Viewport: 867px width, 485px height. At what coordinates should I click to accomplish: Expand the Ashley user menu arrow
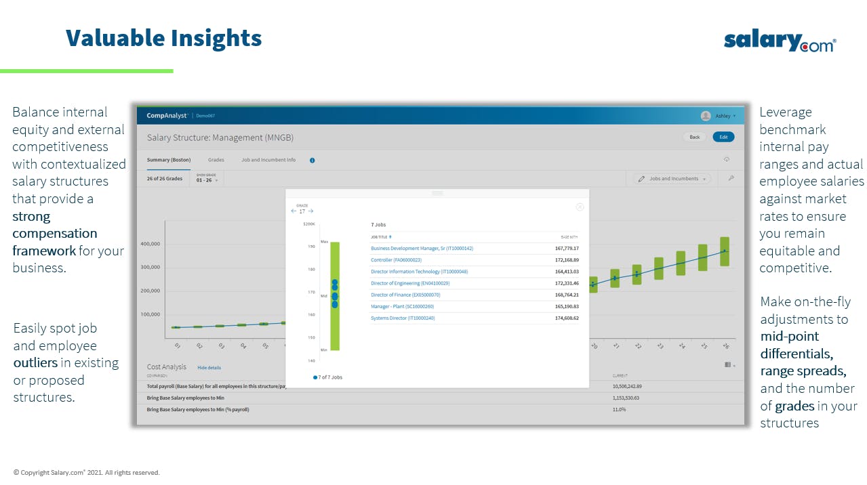point(734,117)
